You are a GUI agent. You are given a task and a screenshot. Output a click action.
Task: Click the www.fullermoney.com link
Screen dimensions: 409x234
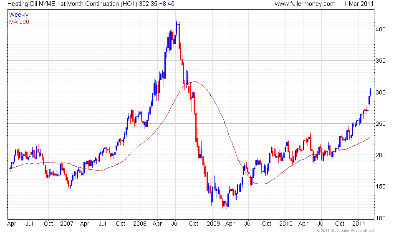[305, 4]
